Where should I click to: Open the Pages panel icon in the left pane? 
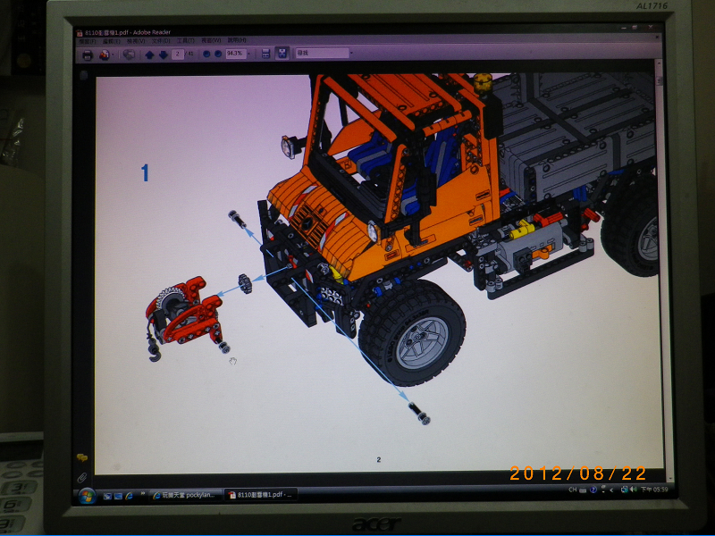pyautogui.click(x=83, y=75)
